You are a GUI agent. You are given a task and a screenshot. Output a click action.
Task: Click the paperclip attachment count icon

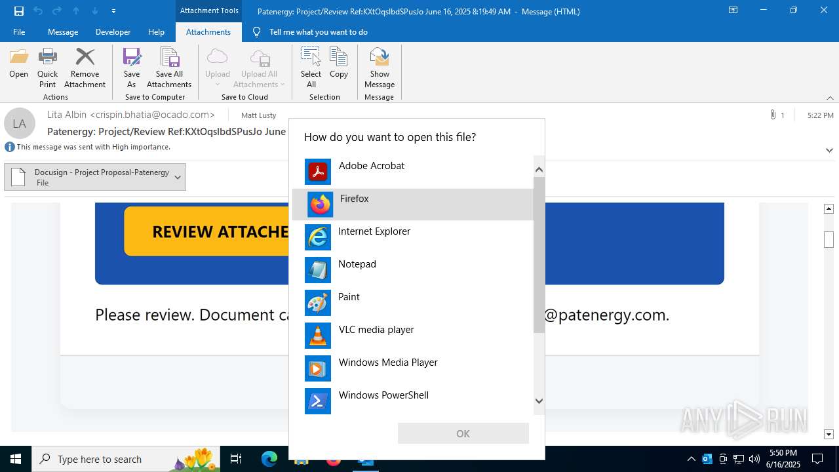click(x=773, y=115)
